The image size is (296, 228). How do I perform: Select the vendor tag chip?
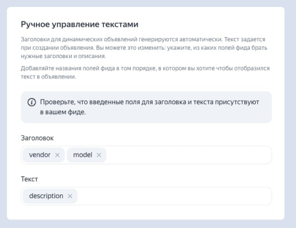(44, 155)
